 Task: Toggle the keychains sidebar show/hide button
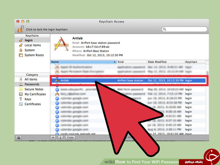pyautogui.click(x=19, y=137)
